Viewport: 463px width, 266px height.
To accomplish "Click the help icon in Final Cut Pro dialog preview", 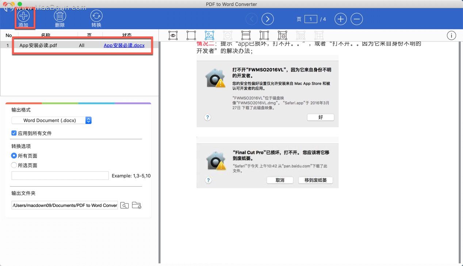I will tap(208, 180).
